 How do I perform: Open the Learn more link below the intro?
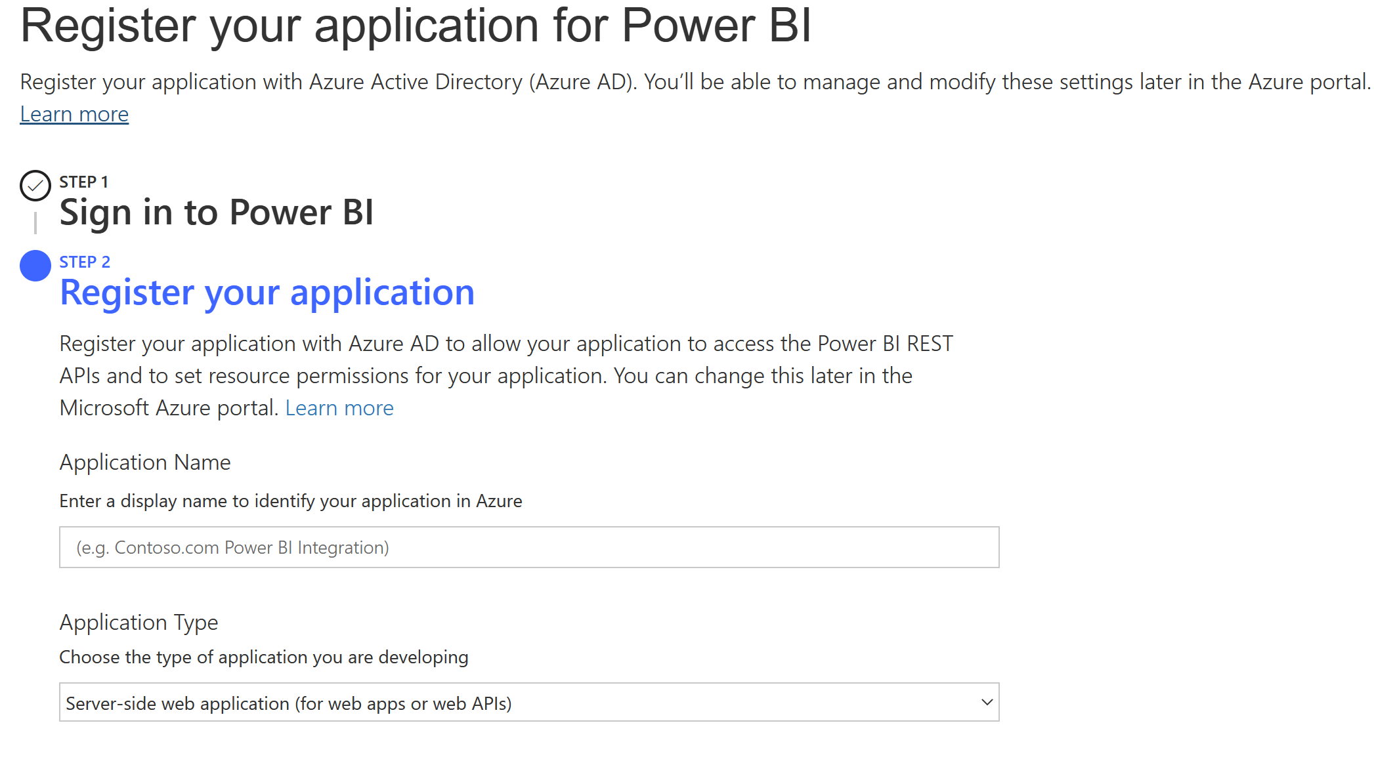pyautogui.click(x=74, y=113)
